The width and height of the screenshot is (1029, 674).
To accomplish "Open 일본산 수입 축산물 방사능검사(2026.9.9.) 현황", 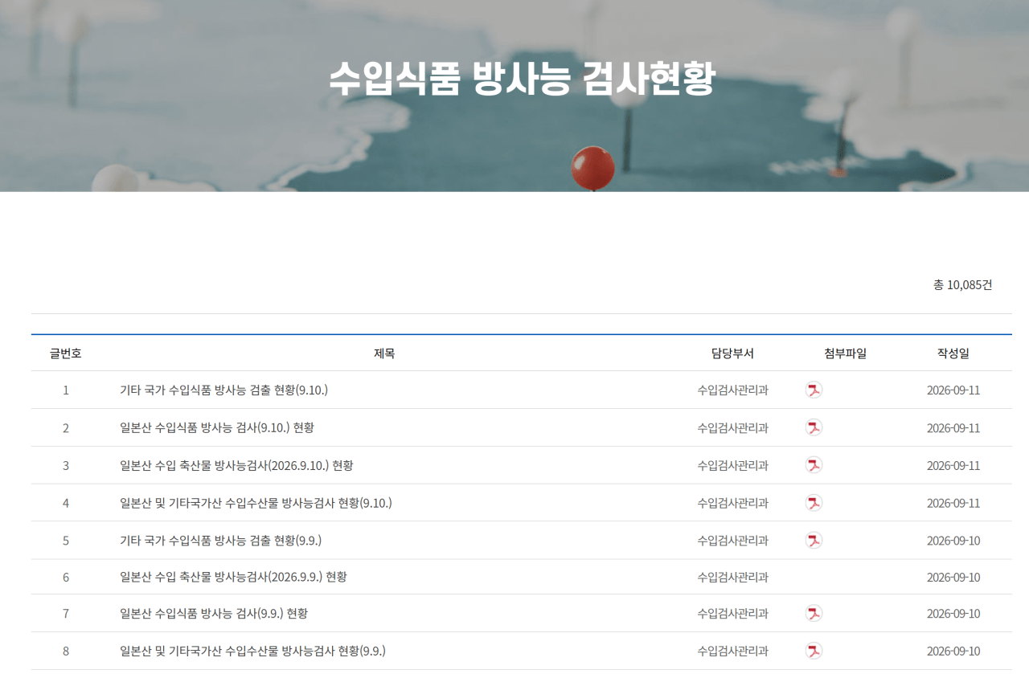I will coord(233,577).
